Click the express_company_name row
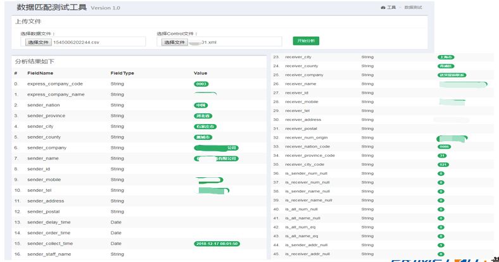Image resolution: width=499 pixels, height=262 pixels. point(139,94)
